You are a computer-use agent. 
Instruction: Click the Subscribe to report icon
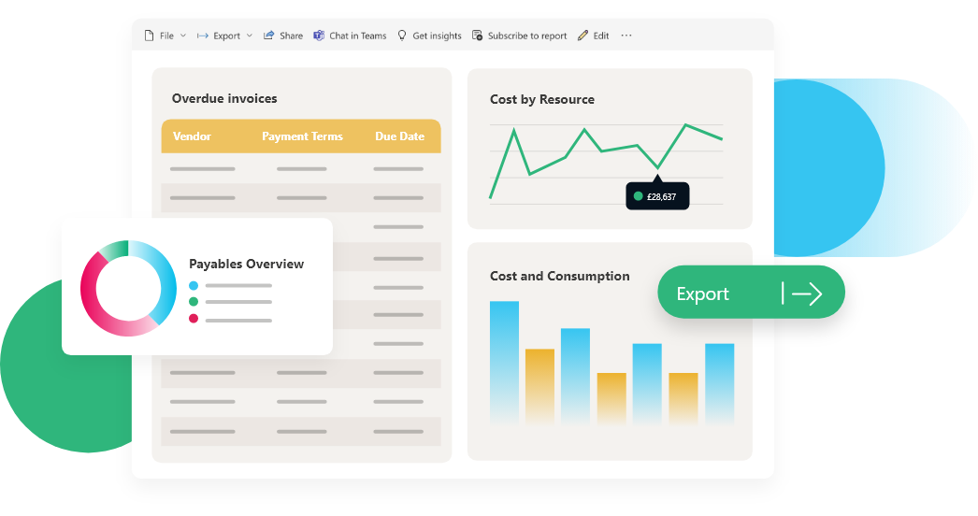coord(478,36)
